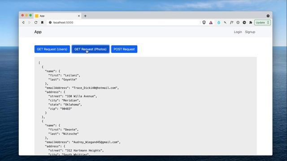Open a new tab with plus icon

tap(85, 16)
